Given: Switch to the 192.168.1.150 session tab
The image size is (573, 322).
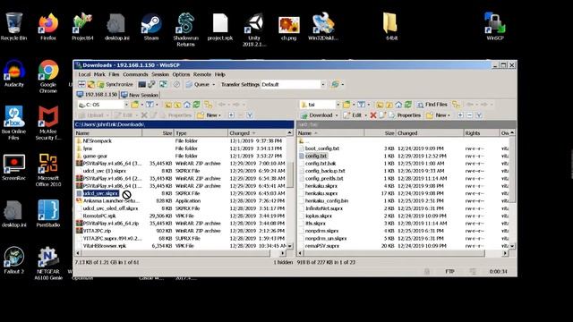Looking at the screenshot, I should point(98,95).
